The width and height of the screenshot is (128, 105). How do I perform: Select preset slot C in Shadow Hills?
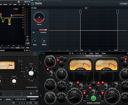click(x=83, y=53)
